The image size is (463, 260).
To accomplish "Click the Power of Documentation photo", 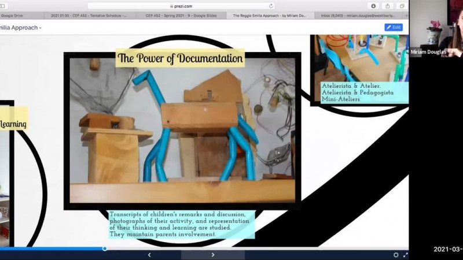I will click(182, 133).
